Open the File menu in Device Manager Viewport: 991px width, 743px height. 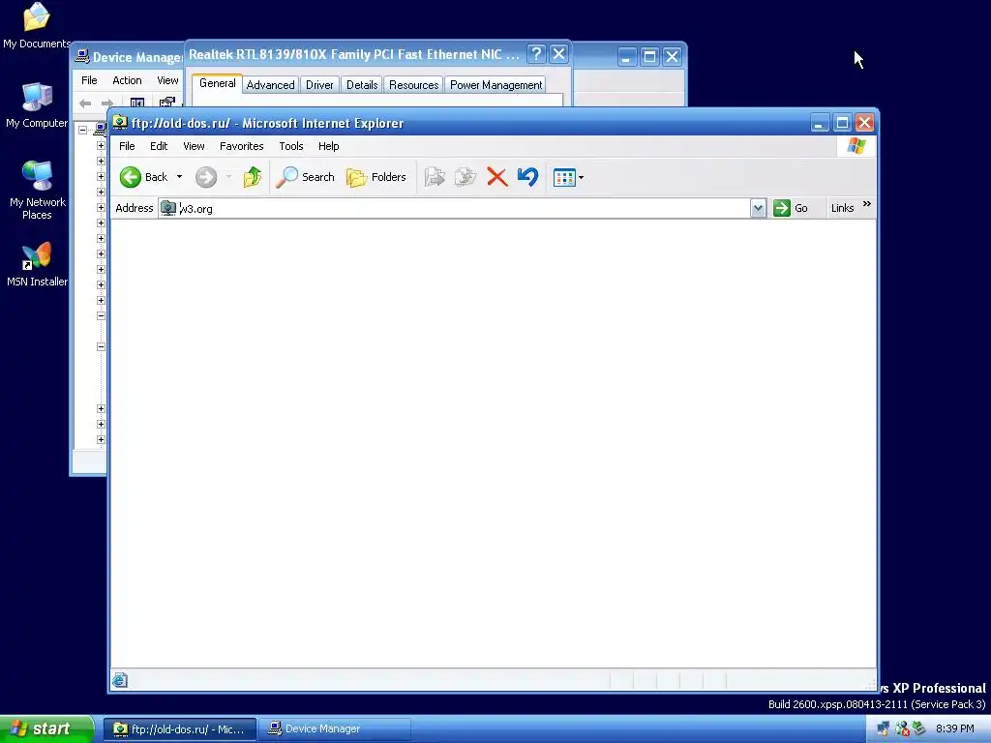tap(89, 80)
